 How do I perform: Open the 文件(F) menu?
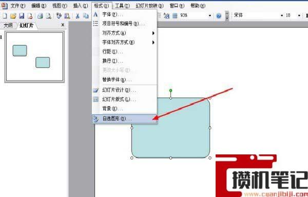click(18, 6)
